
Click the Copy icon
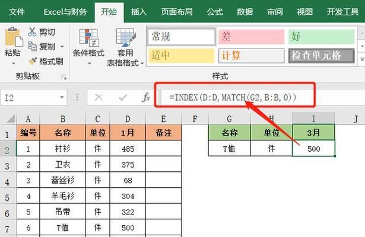coord(33,46)
